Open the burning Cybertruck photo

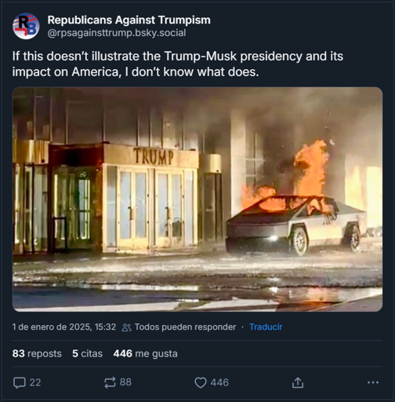point(197,199)
